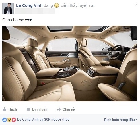The height and width of the screenshot is (125, 140).
Task: Click the small arrow beside Bình luận hàng đầu
Action: [136, 119]
